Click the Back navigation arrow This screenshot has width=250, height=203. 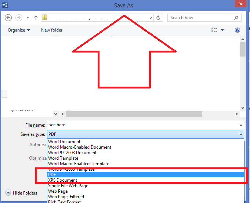pyautogui.click(x=8, y=18)
